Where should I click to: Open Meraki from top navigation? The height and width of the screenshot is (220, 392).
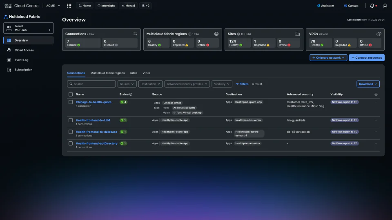tap(128, 6)
